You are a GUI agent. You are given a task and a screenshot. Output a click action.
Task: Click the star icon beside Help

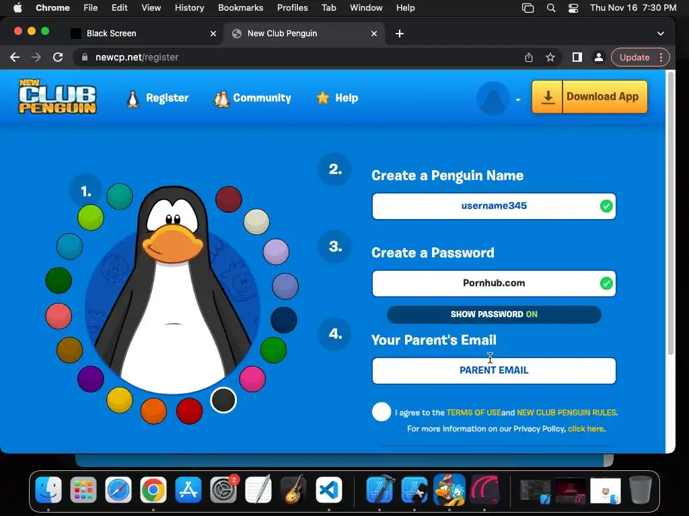pyautogui.click(x=323, y=98)
